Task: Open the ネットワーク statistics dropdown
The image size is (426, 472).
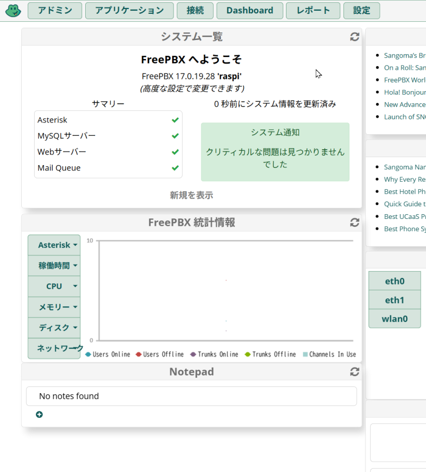Action: 54,348
